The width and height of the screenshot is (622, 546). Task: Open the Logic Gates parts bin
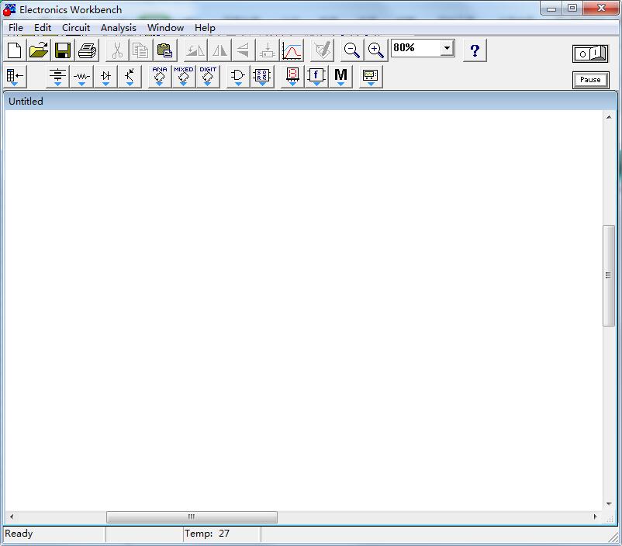238,77
